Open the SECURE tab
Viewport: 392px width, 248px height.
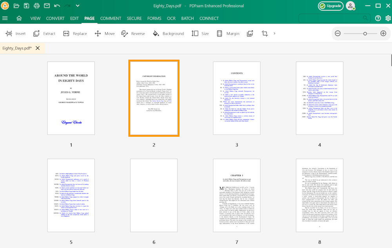coord(134,18)
